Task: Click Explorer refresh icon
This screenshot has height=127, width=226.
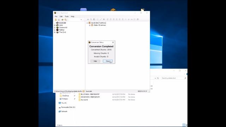Action: [158, 78]
